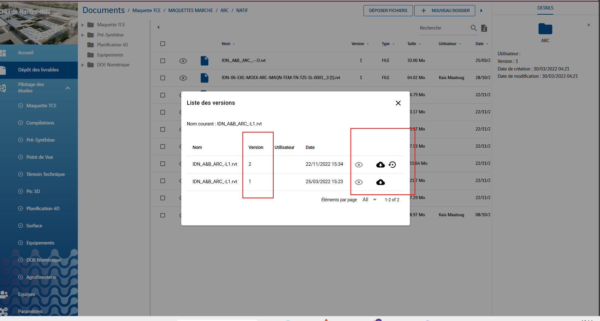The width and height of the screenshot is (600, 321).
Task: Click in the Recherche search field
Action: [x=443, y=28]
